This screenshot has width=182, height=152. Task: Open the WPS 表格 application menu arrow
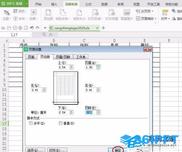coord(27,4)
